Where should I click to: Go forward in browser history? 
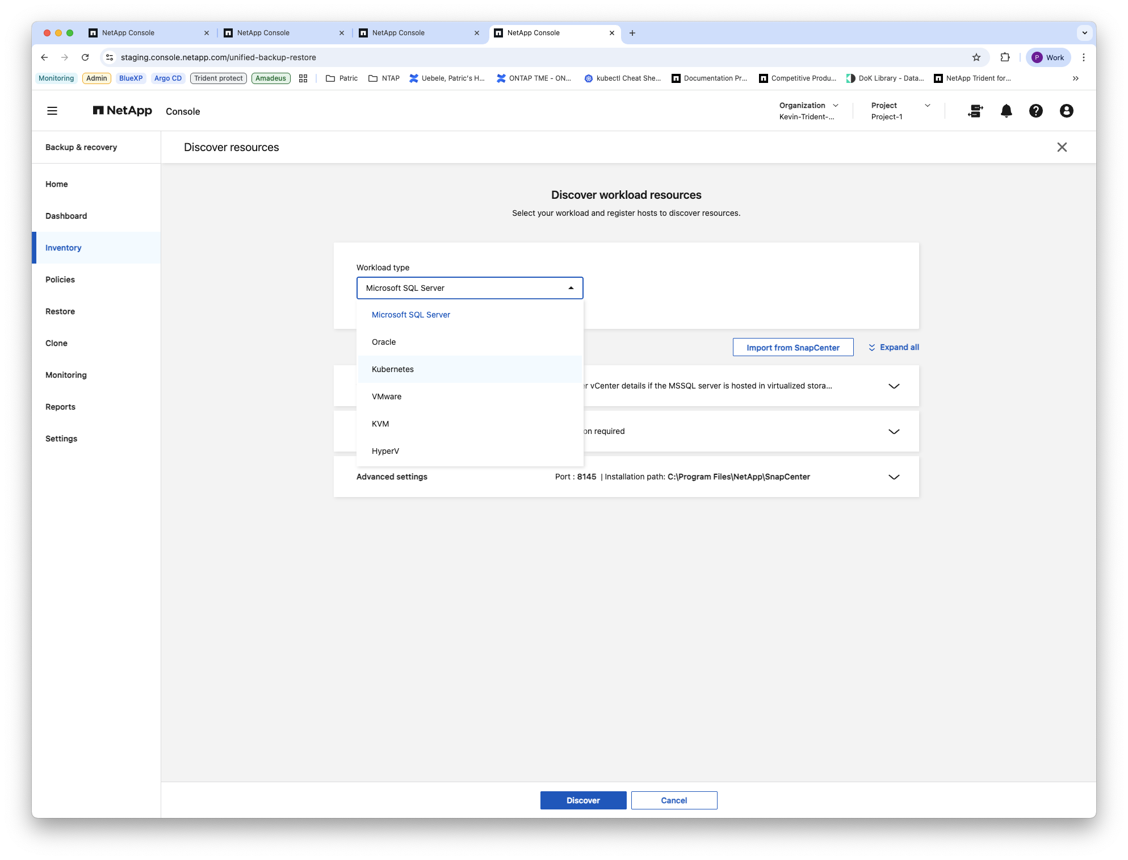[65, 57]
